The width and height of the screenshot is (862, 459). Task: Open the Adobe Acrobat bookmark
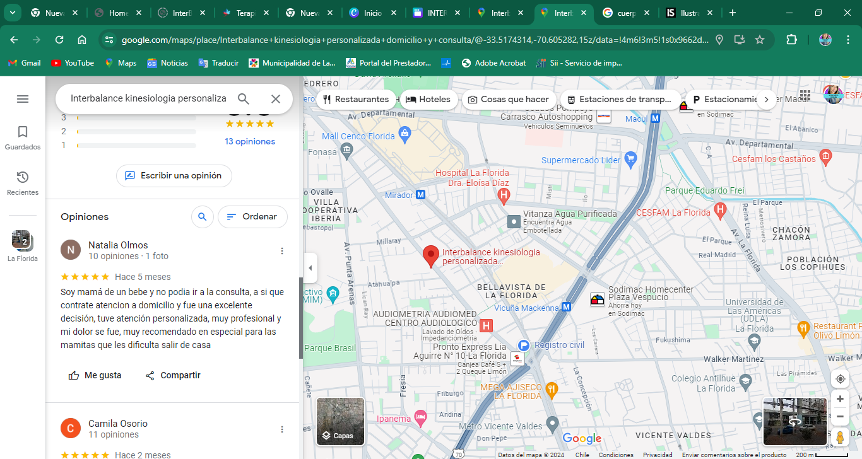tap(493, 63)
